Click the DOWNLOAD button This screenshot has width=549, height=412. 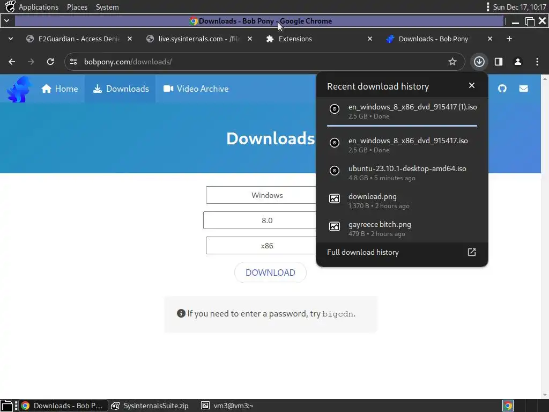click(x=270, y=273)
